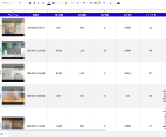Expand the text wrapping dropdown arrow
Screen dimensions: 166x137
(x=80, y=3)
